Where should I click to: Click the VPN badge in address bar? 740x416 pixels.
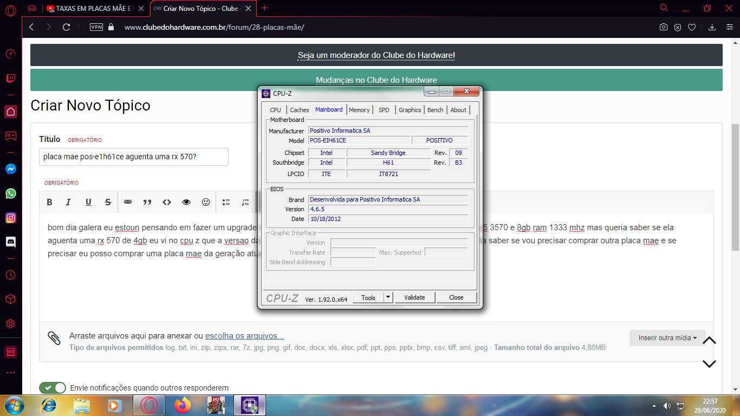(96, 27)
